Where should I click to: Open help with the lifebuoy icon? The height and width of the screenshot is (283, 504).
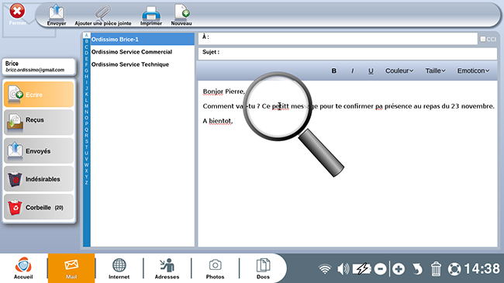click(454, 269)
